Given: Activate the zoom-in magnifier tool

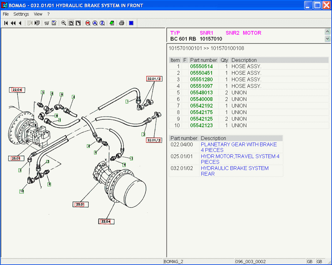Looking at the screenshot, I should (x=63, y=23).
